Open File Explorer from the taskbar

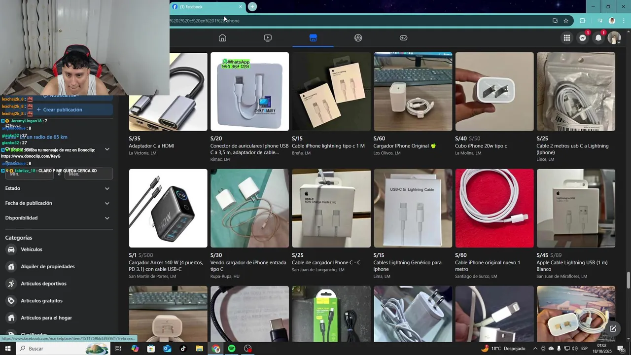point(199,349)
